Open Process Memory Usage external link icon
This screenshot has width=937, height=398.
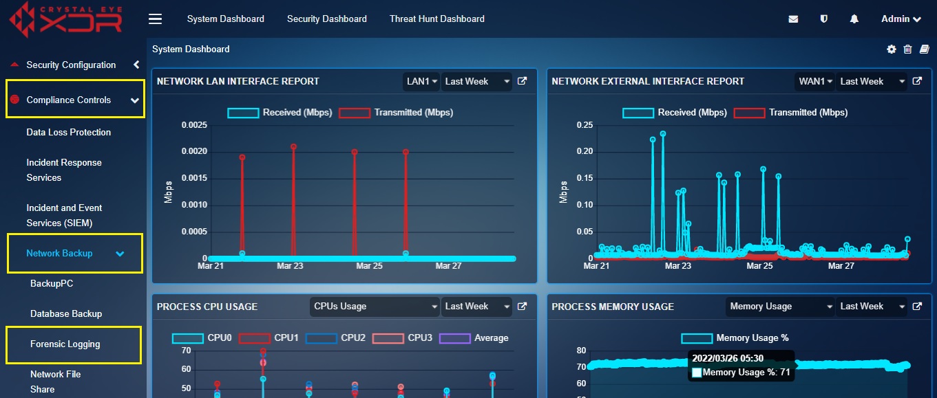[917, 307]
